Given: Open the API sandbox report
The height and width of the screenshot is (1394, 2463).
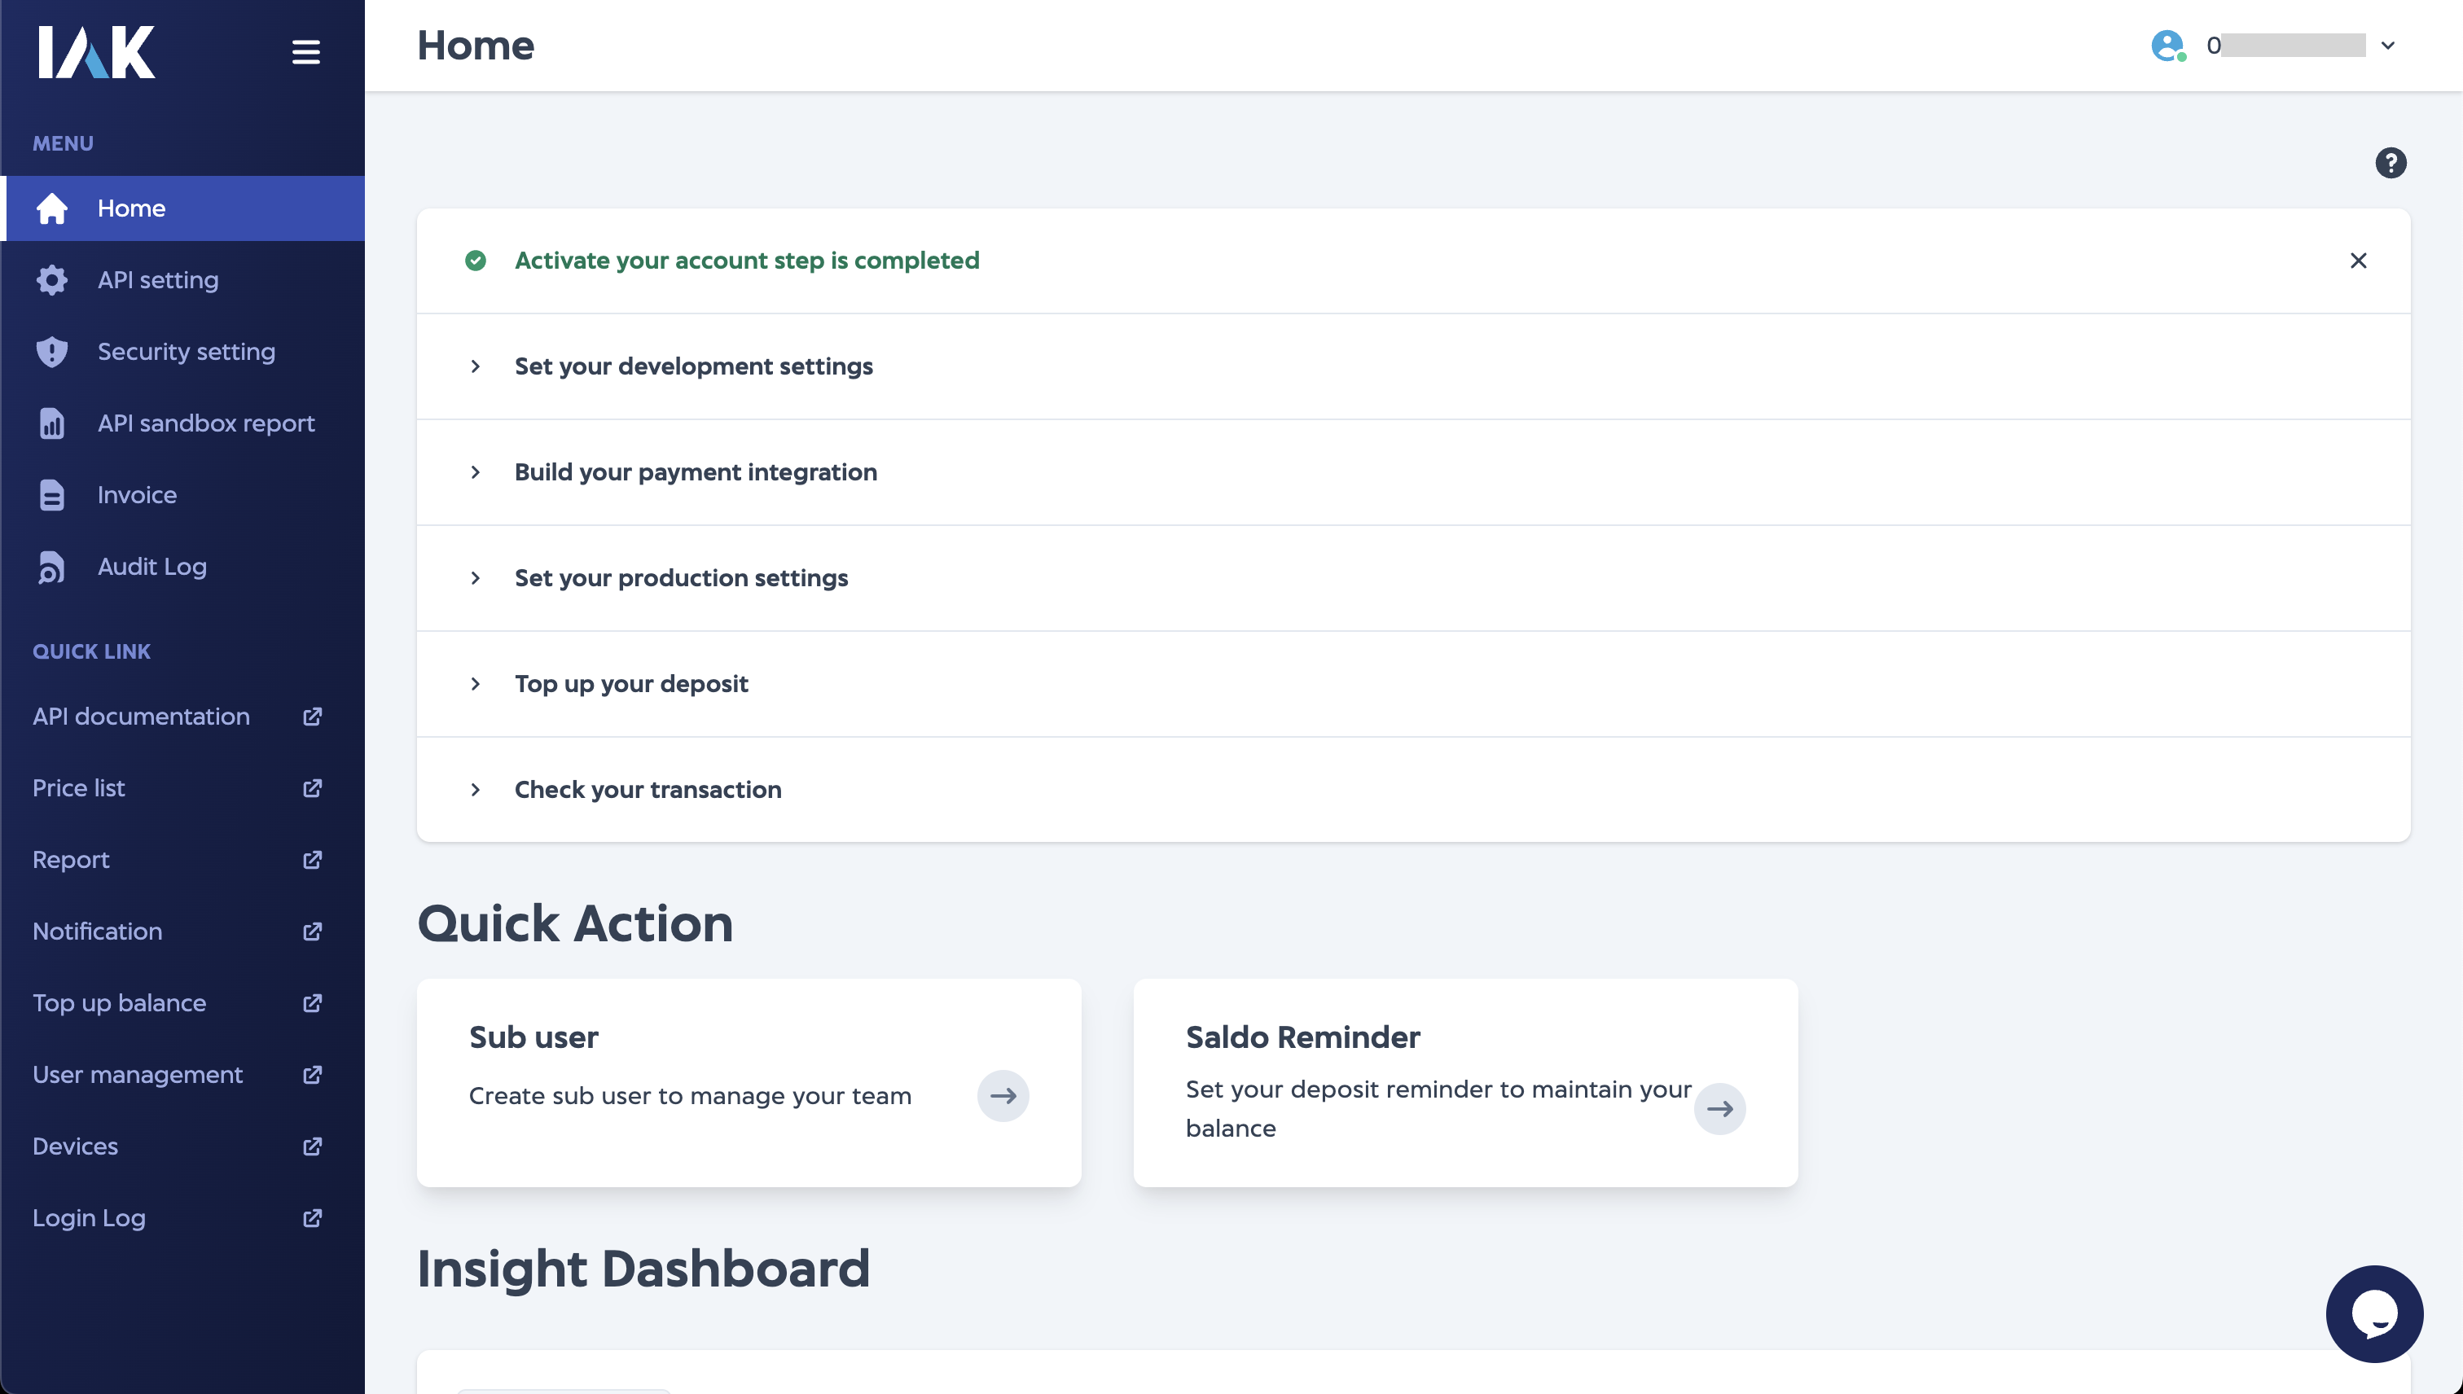Looking at the screenshot, I should [206, 423].
